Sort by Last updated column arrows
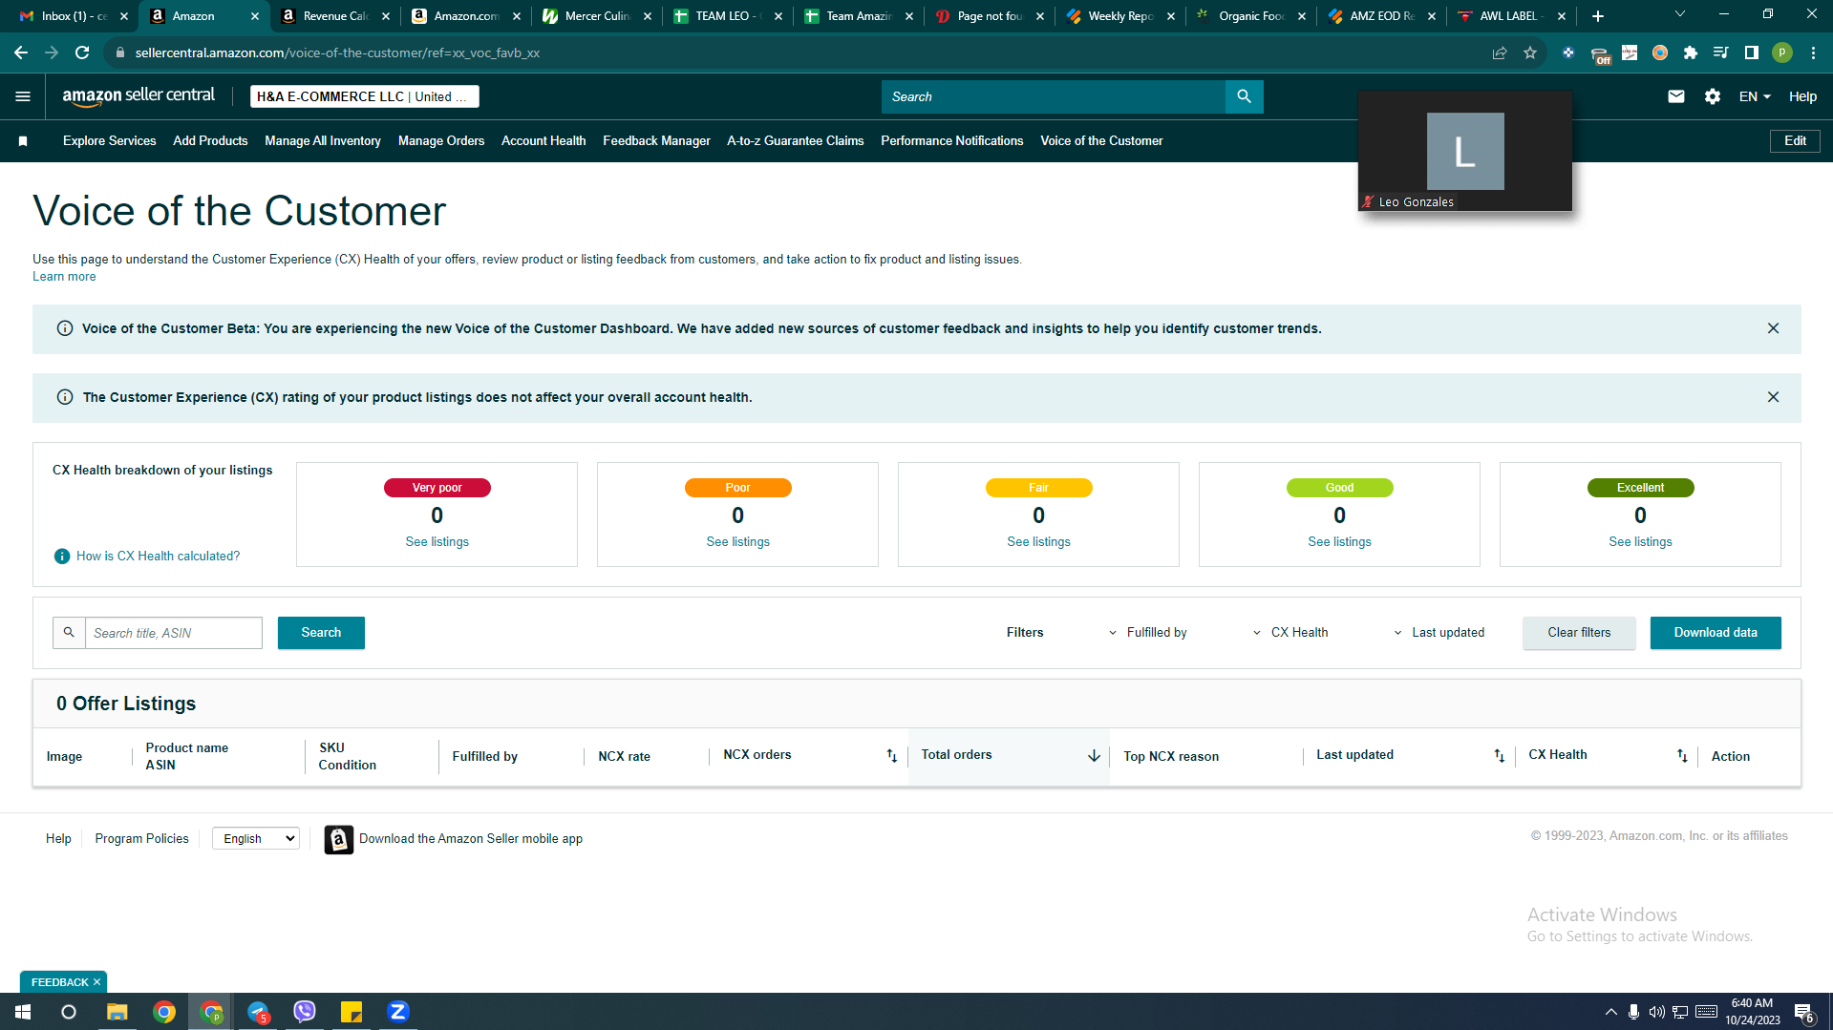 [1499, 756]
